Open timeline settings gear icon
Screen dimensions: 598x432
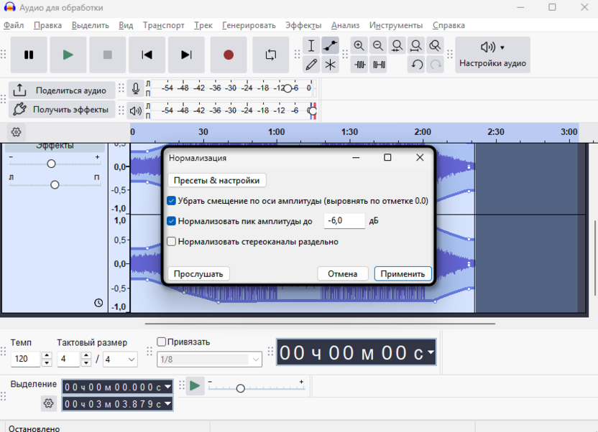coord(16,132)
